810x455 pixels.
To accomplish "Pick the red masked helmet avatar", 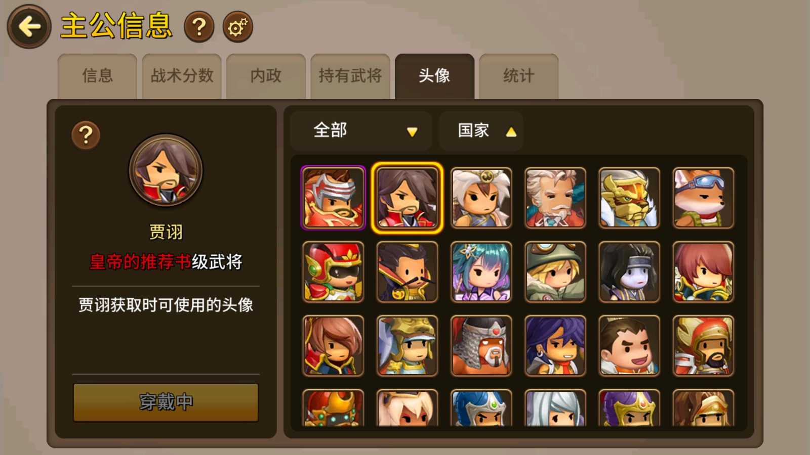I will [x=333, y=272].
